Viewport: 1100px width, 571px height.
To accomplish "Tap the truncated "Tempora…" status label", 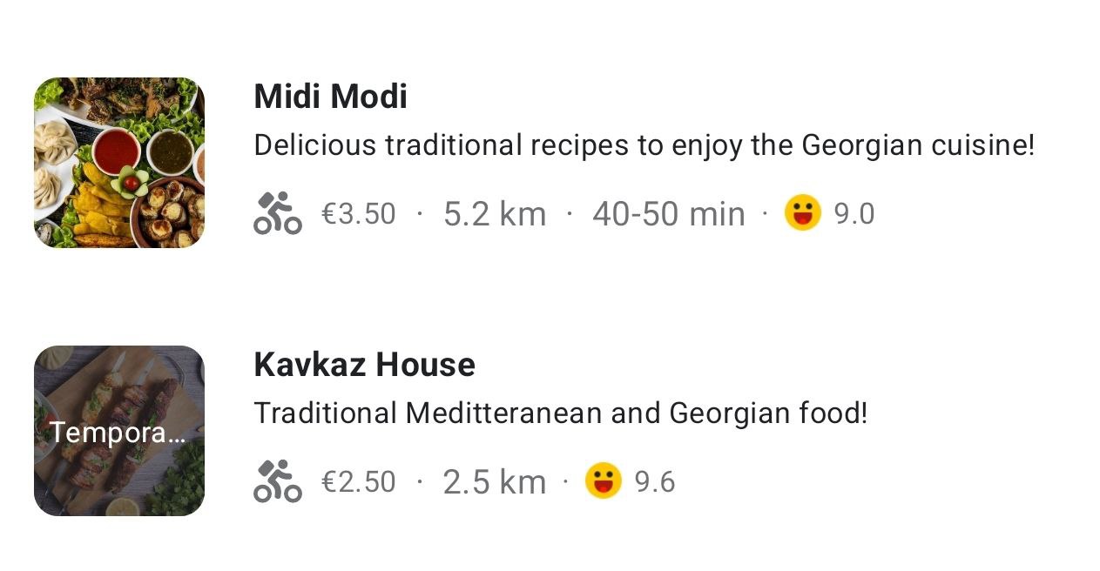I will point(117,433).
